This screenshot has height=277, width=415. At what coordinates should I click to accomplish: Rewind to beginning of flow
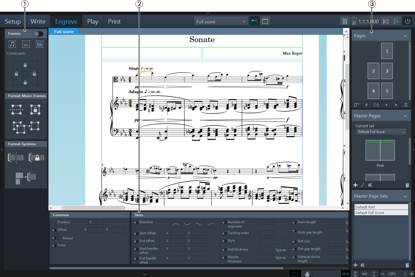pos(386,21)
